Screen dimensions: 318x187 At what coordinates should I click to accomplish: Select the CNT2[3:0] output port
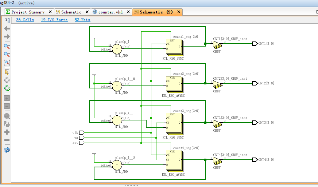pyautogui.click(x=255, y=83)
